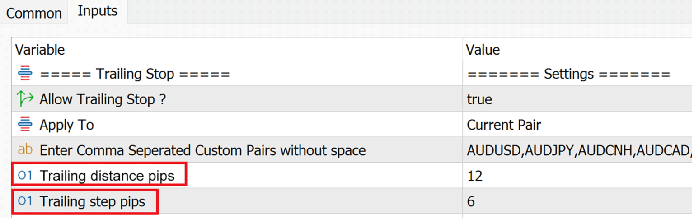Select the 'Allow Trailing Stop ?' variable row
The width and height of the screenshot is (694, 219).
(103, 99)
